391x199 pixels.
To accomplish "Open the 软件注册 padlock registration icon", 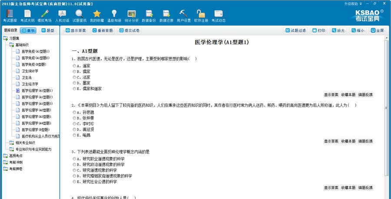I will 201,16.
